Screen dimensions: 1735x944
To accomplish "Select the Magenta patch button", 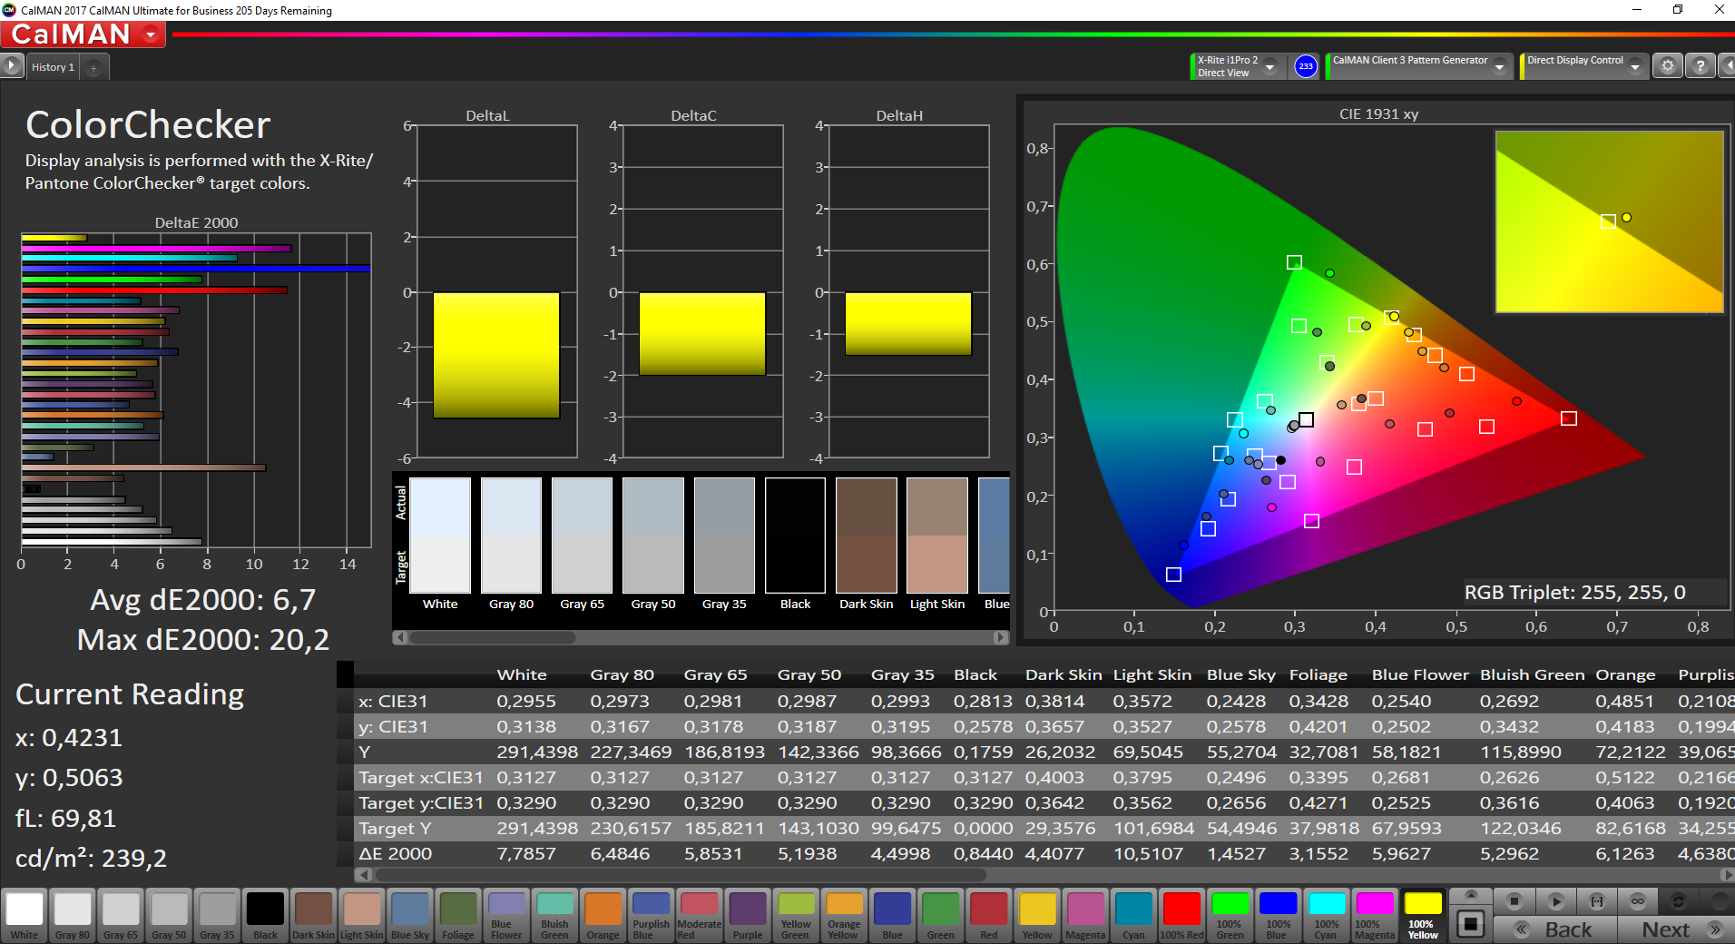I will click(1085, 915).
